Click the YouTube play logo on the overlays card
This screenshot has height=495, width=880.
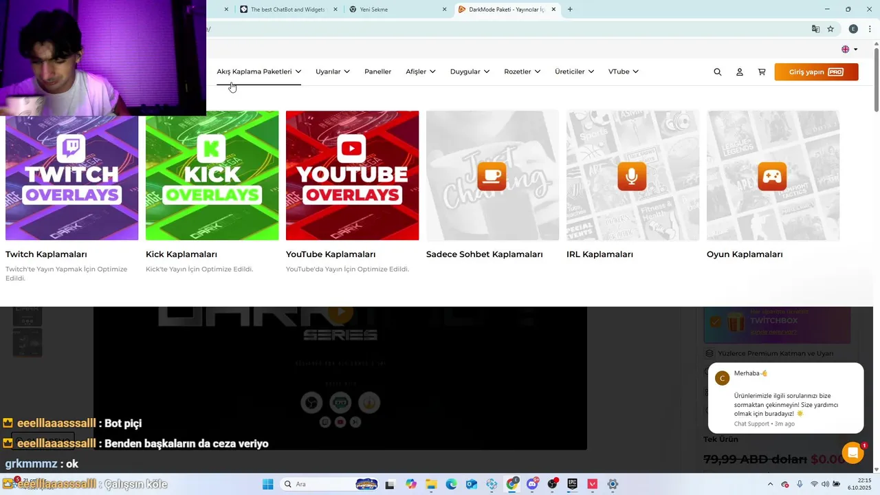352,148
